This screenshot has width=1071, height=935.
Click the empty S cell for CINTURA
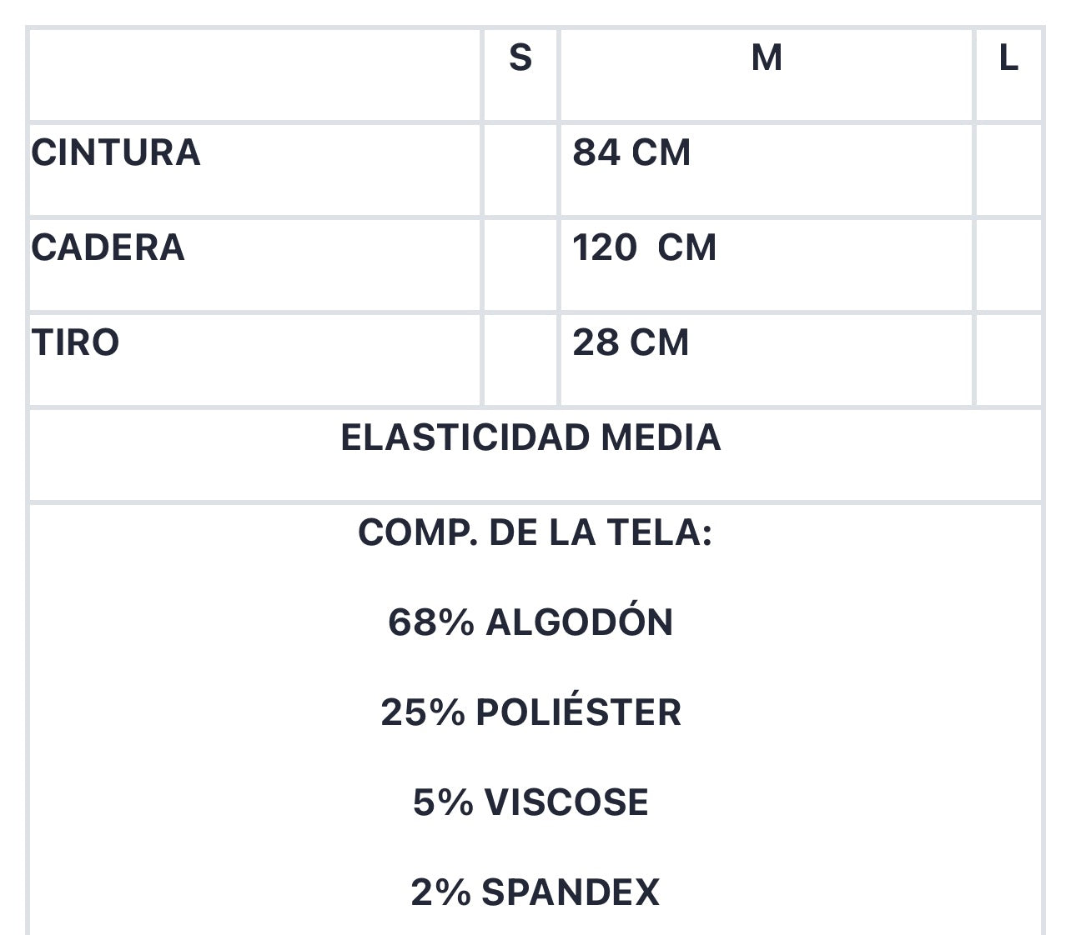(x=520, y=170)
